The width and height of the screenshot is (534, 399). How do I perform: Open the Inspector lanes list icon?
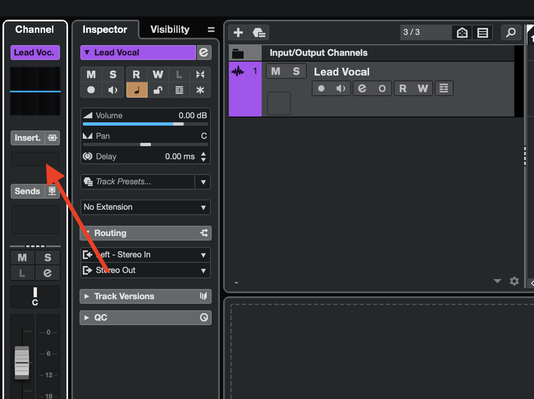click(179, 90)
